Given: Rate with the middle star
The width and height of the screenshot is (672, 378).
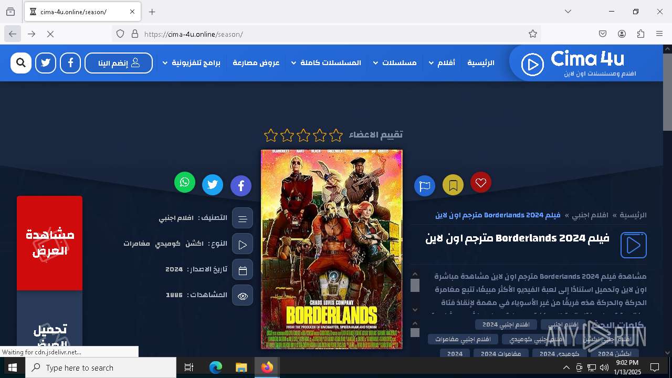Looking at the screenshot, I should [303, 135].
